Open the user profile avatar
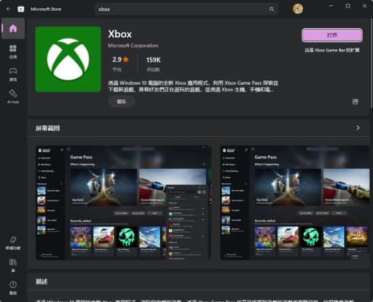 298,9
